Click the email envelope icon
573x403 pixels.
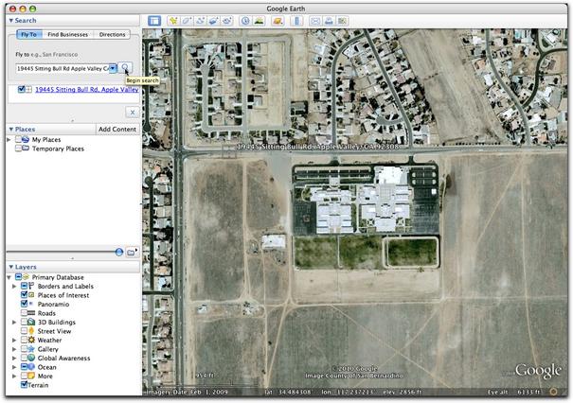(315, 21)
